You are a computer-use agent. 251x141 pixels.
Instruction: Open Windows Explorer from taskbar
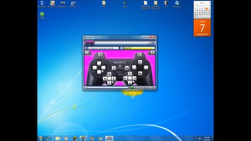(x=58, y=138)
